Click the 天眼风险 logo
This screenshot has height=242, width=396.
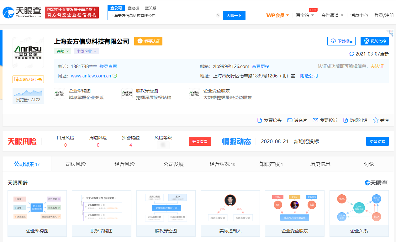[x=22, y=141]
